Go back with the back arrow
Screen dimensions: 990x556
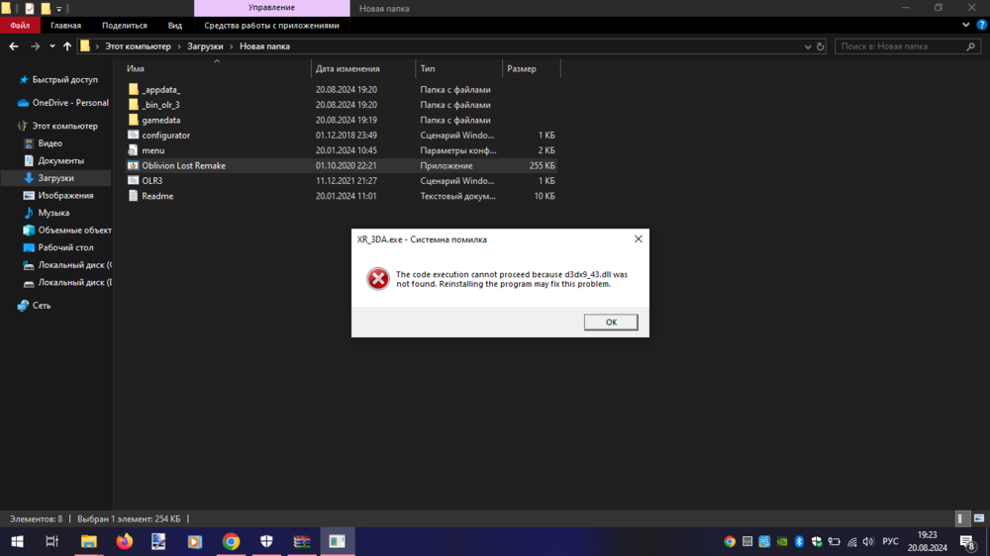(x=14, y=46)
